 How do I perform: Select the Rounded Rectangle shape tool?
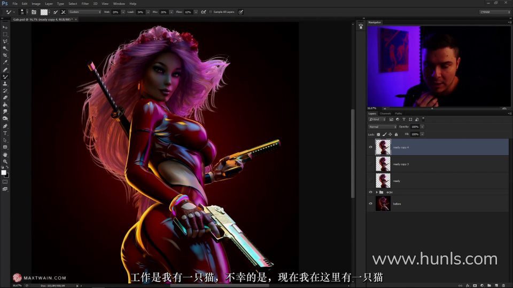(5, 147)
